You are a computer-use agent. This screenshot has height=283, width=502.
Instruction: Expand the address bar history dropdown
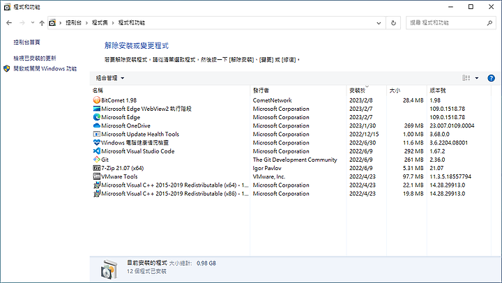379,23
